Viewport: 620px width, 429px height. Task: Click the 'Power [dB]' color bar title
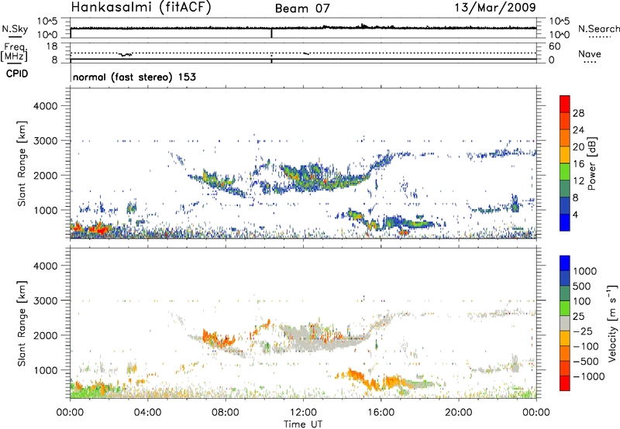591,163
